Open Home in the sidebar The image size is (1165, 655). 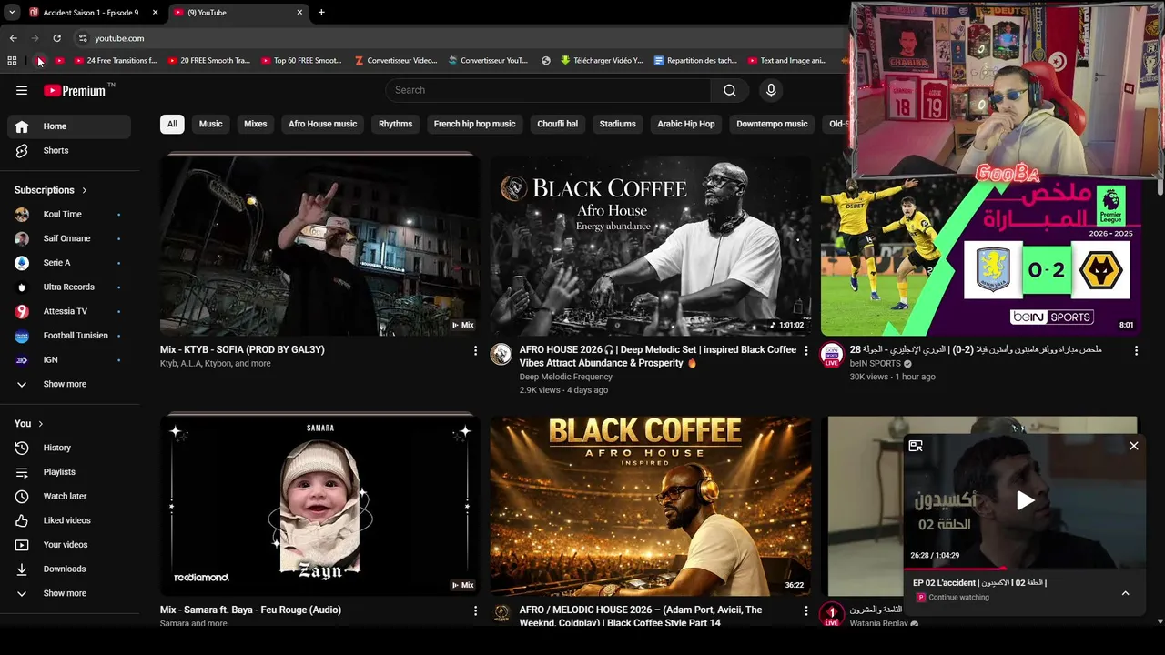(x=69, y=126)
